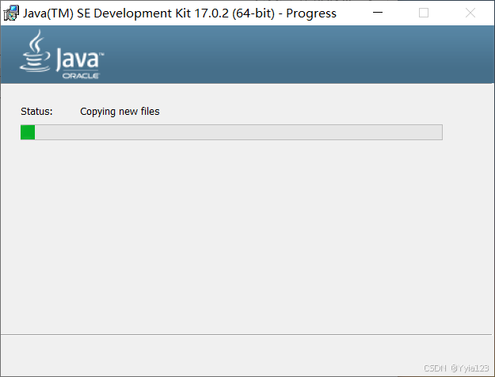Screen dimensions: 495x377
Task: Click the Java Oracle logo in the banner
Action: click(62, 55)
